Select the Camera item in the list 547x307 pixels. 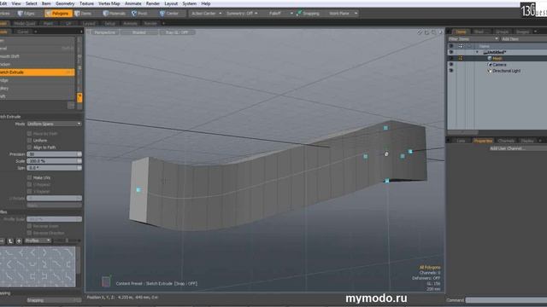499,65
